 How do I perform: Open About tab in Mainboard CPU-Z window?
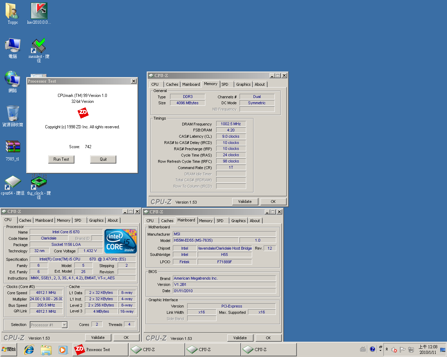[x=255, y=221]
